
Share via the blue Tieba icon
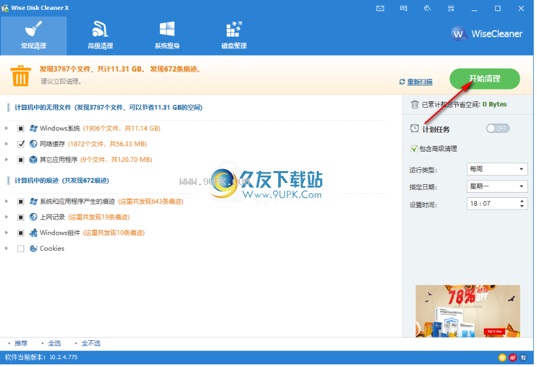click(523, 357)
